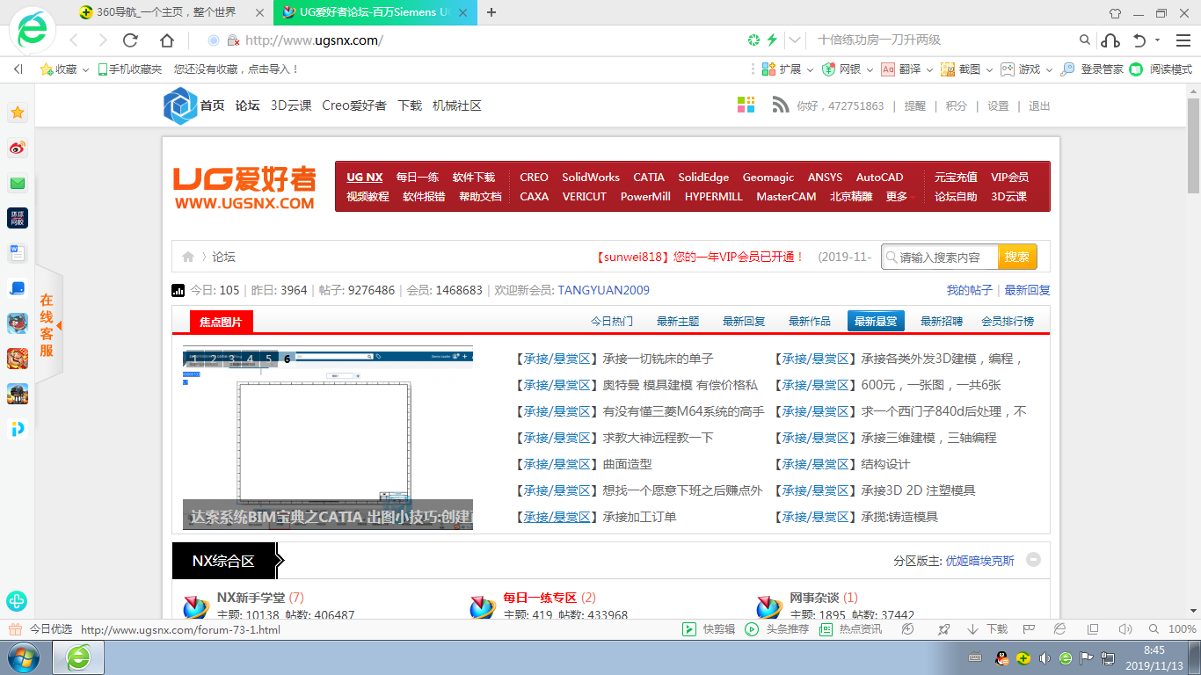Select the 最新主题 tab
This screenshot has width=1201, height=675.
coord(678,322)
